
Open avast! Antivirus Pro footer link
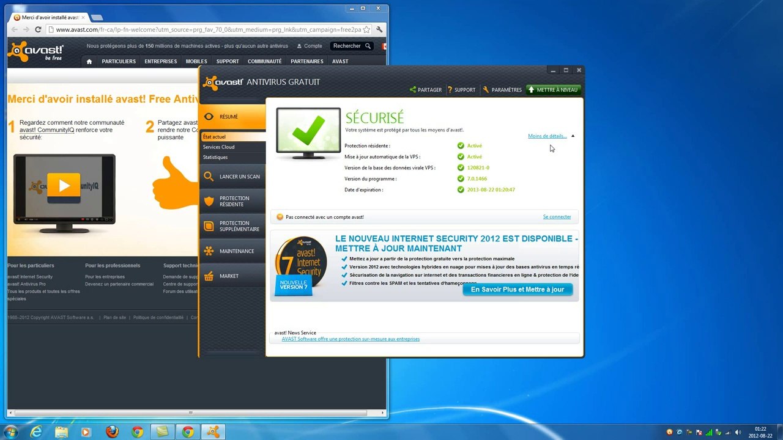tap(26, 284)
